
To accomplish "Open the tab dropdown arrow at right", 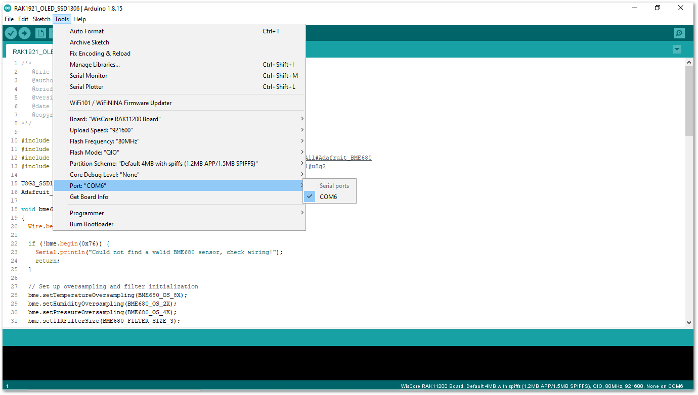I will pyautogui.click(x=677, y=50).
